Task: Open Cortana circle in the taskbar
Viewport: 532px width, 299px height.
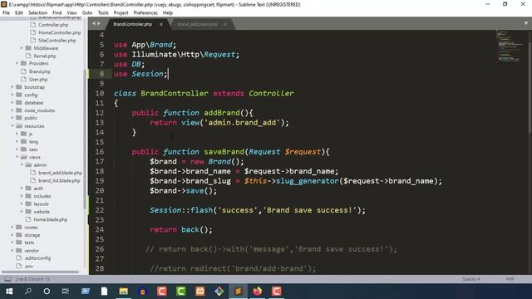Action: click(x=47, y=292)
